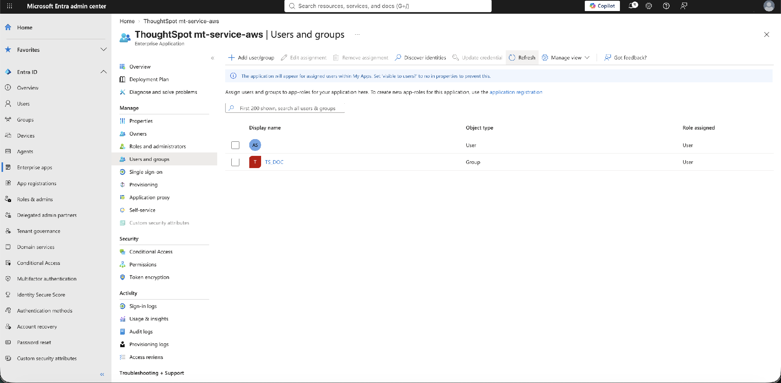Click the Sign-in logs icon

pos(123,306)
